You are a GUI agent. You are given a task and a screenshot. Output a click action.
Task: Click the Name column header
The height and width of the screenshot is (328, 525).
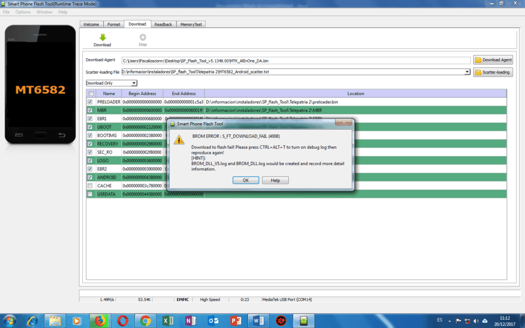coord(109,93)
